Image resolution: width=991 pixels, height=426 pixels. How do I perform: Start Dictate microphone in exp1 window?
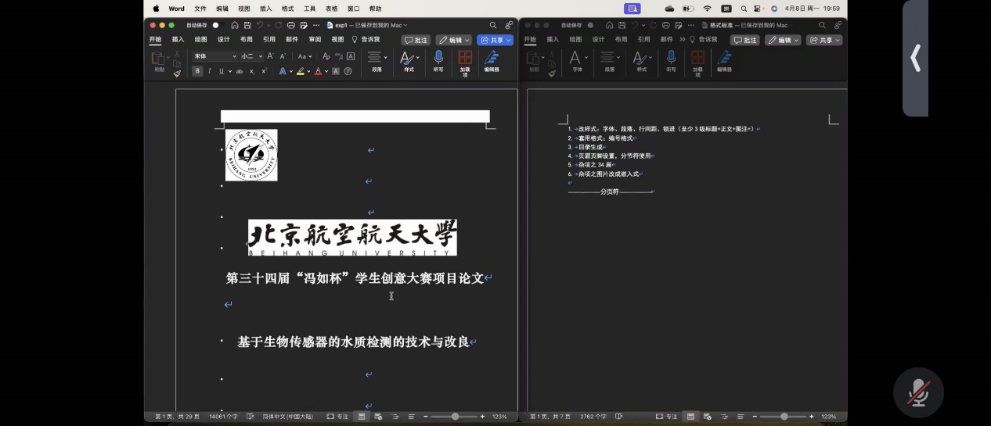coord(438,57)
